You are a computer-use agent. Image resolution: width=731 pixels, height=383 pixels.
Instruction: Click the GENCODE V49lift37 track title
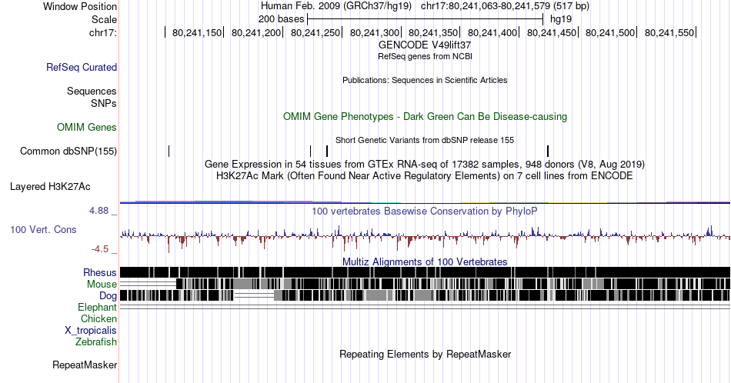[425, 45]
